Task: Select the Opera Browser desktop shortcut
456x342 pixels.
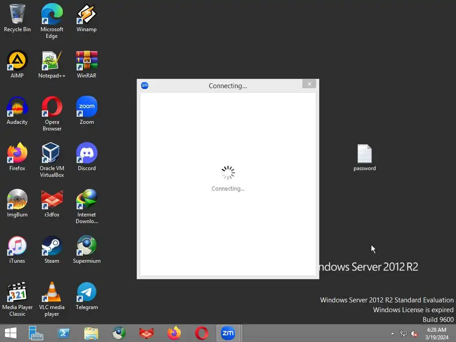Action: [x=52, y=114]
